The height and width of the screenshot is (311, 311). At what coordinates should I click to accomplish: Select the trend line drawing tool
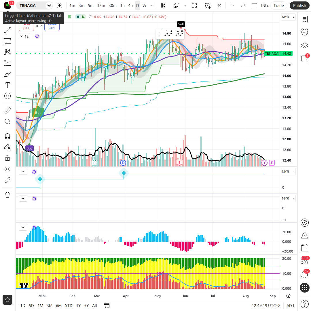7,30
